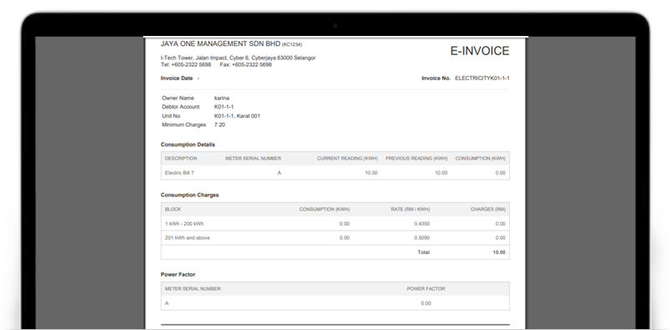Viewport: 670px width, 330px height.
Task: Select the Minimum Charges value 7.20
Action: point(219,125)
